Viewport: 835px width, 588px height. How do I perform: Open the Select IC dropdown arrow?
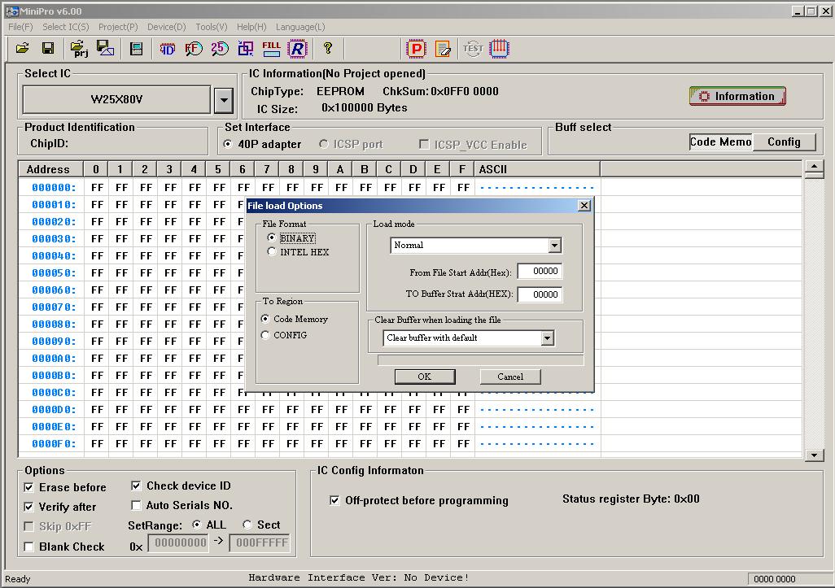(224, 99)
